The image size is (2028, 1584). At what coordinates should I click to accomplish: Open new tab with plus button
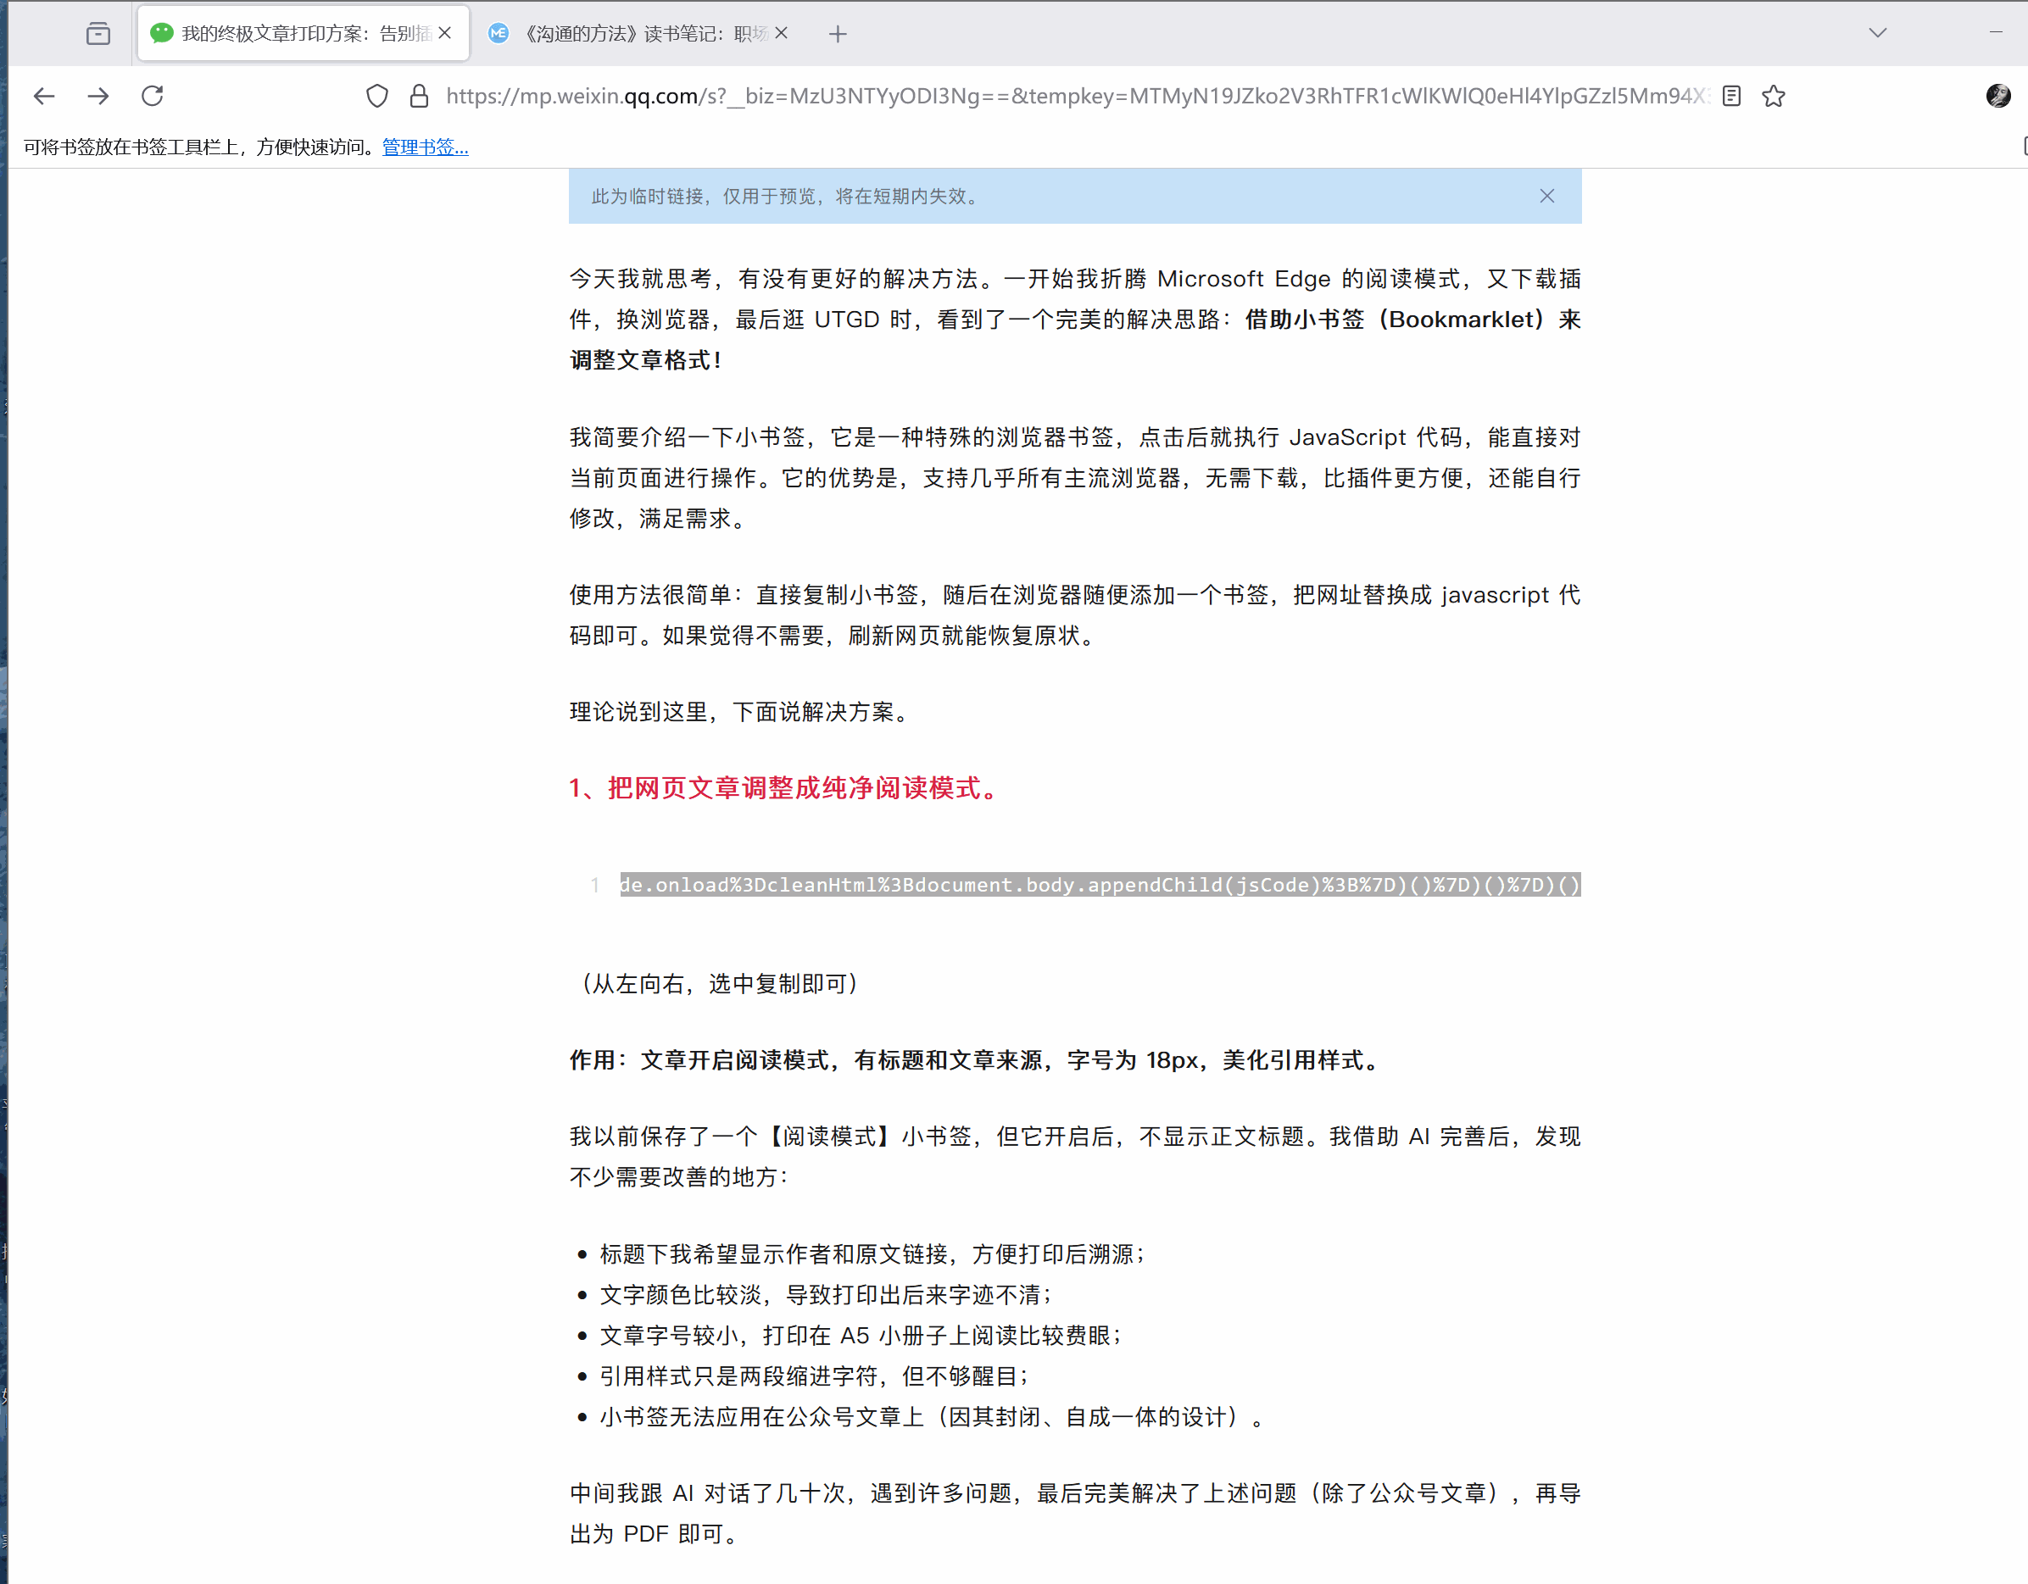(838, 35)
